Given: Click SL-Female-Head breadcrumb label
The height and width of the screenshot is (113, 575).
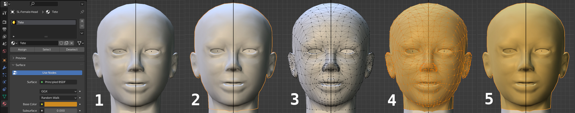Looking at the screenshot, I should pyautogui.click(x=27, y=12).
